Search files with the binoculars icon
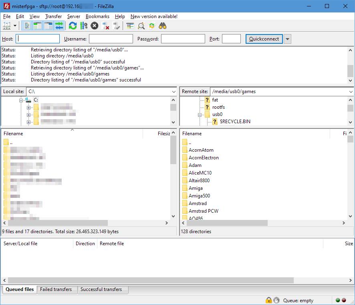 163,26
